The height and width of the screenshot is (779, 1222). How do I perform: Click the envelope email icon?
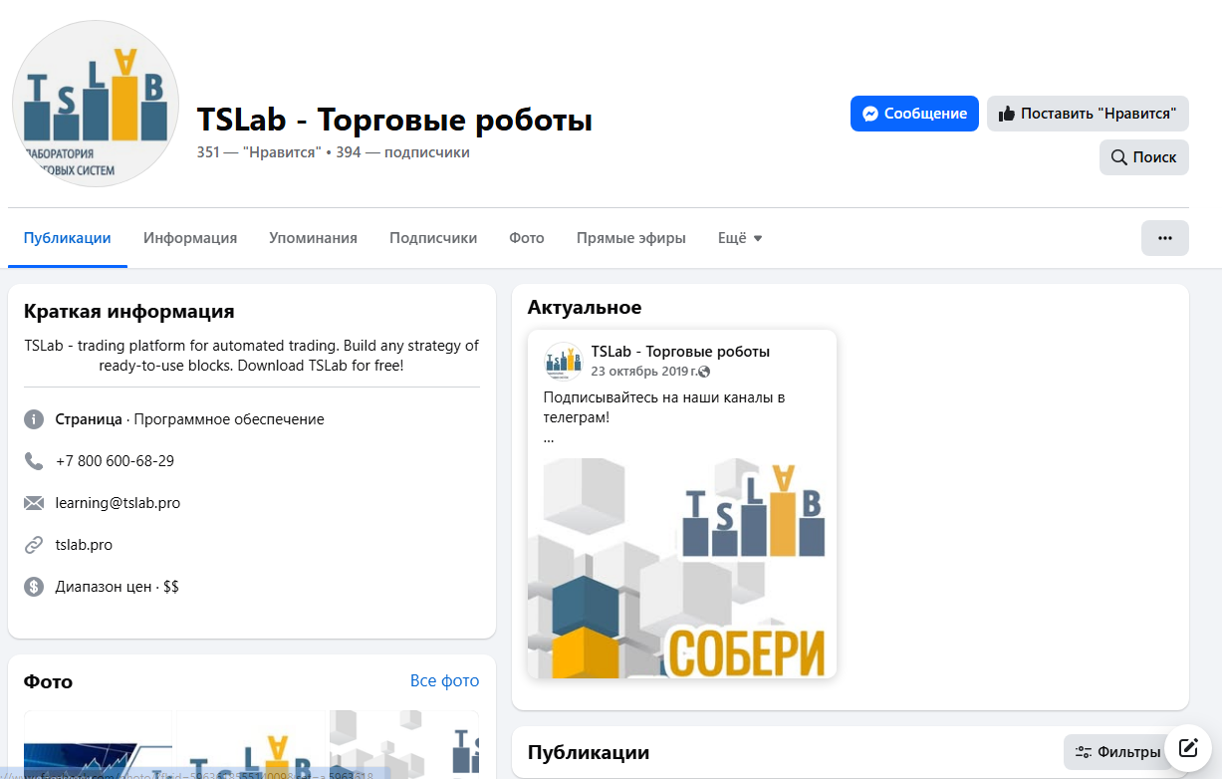tap(34, 503)
